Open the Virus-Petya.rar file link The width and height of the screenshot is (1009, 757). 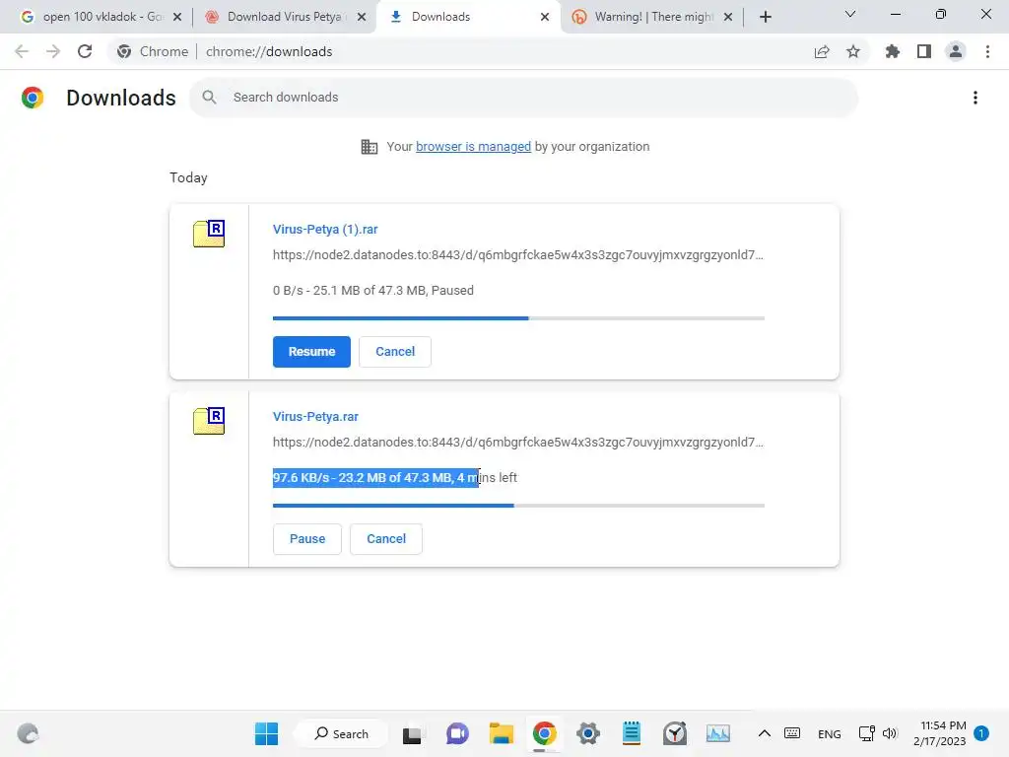point(315,417)
